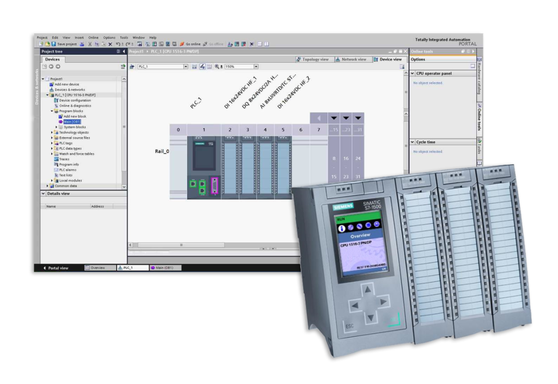
Task: Click the Cut scissors icon
Action: 89,44
